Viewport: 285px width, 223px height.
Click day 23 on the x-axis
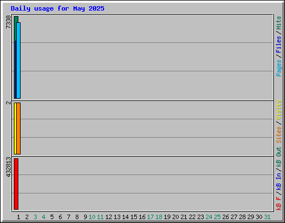[x=200, y=217]
